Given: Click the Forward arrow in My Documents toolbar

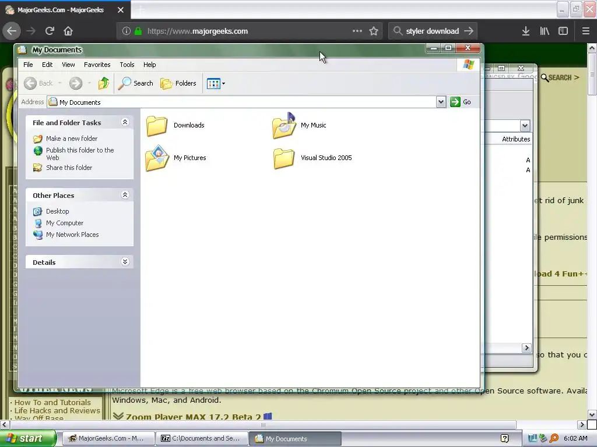Looking at the screenshot, I should tap(76, 83).
